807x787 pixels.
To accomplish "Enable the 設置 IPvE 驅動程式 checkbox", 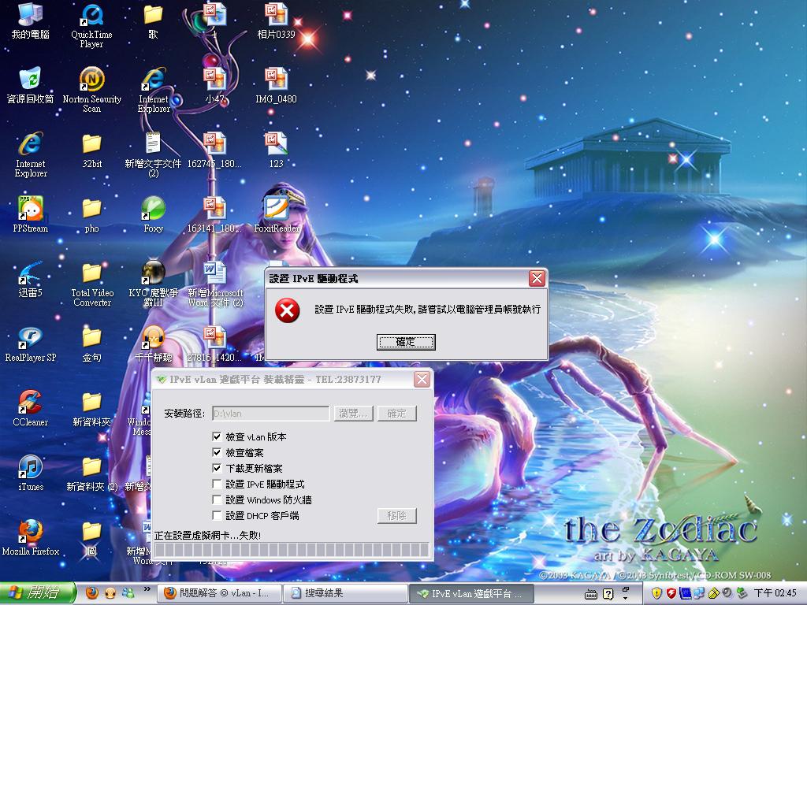I will click(x=217, y=484).
